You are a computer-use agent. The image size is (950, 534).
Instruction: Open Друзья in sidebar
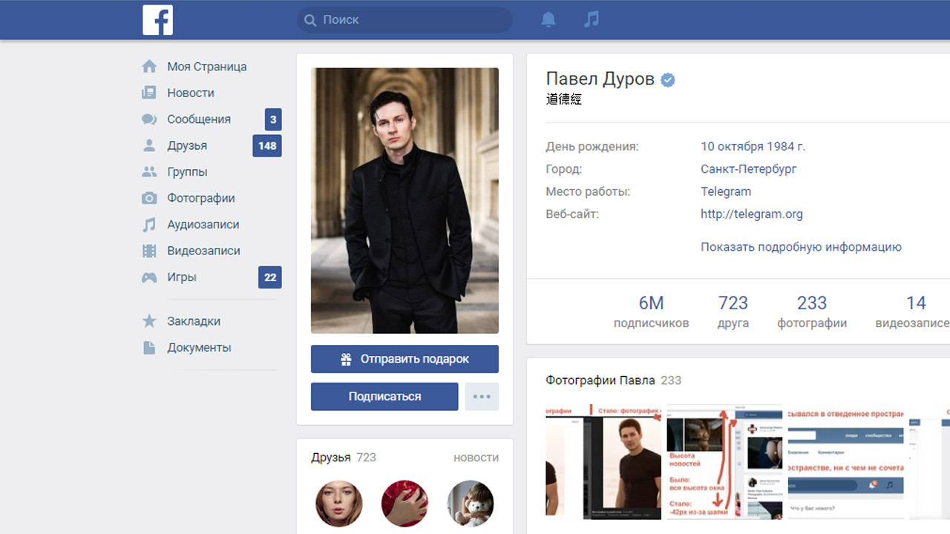187,145
